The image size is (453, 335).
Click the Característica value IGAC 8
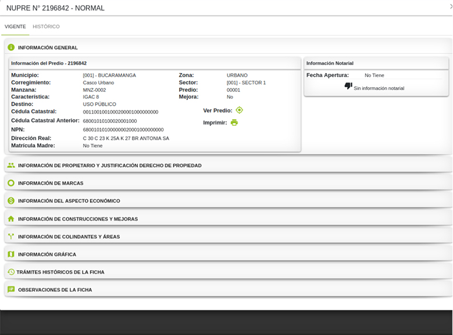click(90, 97)
